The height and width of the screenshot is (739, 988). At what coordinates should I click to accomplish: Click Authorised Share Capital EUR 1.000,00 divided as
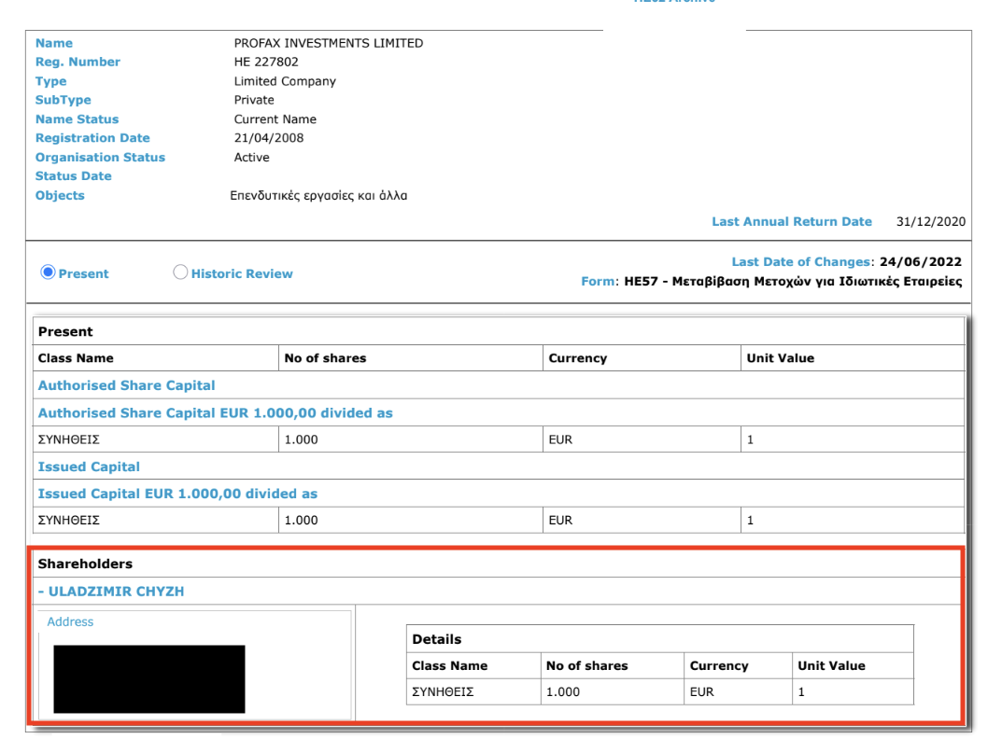click(215, 412)
